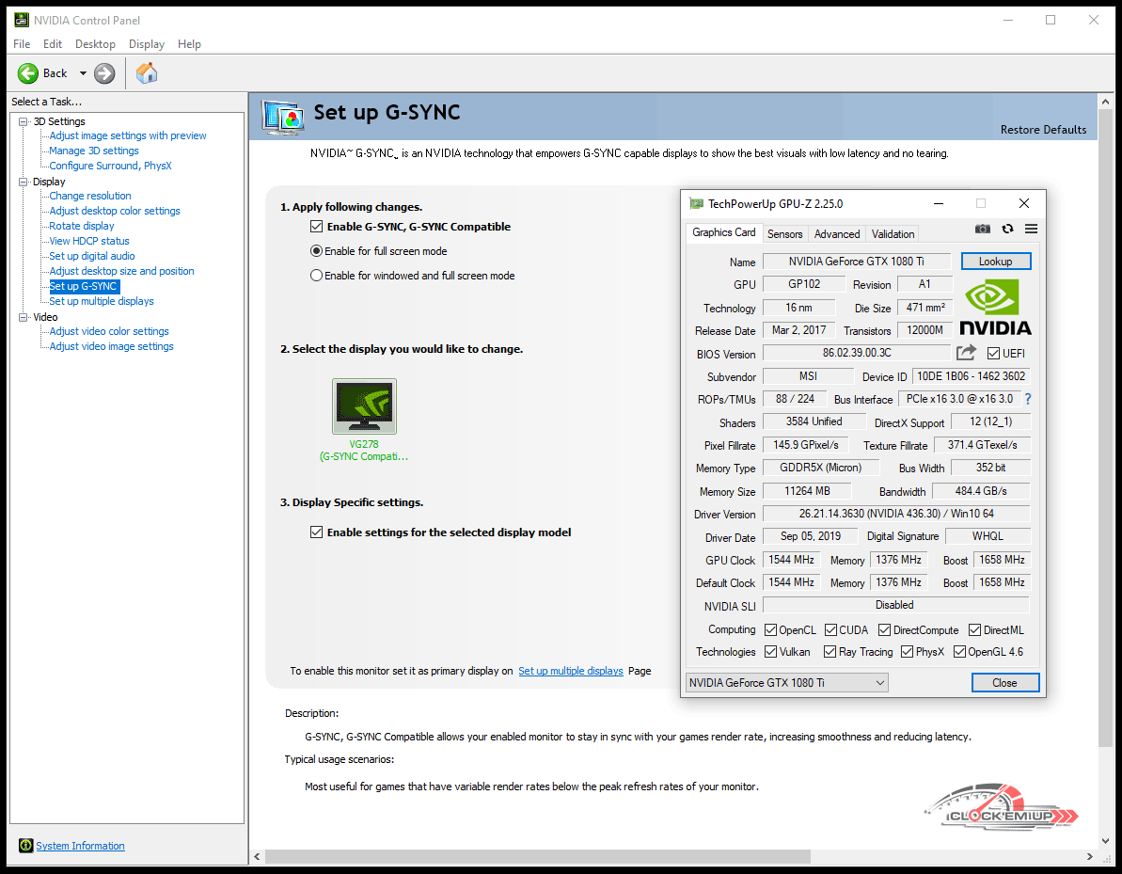1122x874 pixels.
Task: Click GPU-Z refresh icon
Action: (x=1007, y=229)
